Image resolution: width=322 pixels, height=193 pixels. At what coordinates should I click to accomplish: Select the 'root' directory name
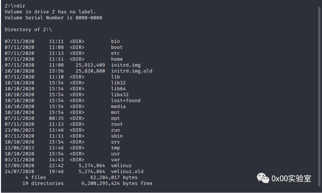pyautogui.click(x=117, y=124)
